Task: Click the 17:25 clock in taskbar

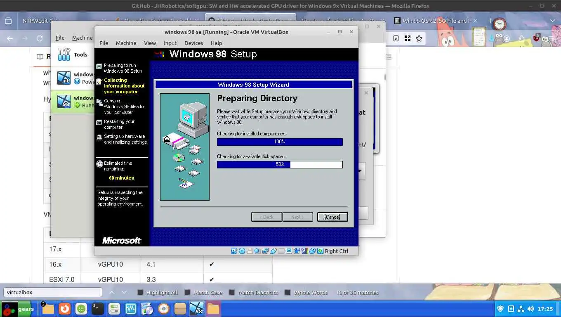Action: 545,309
